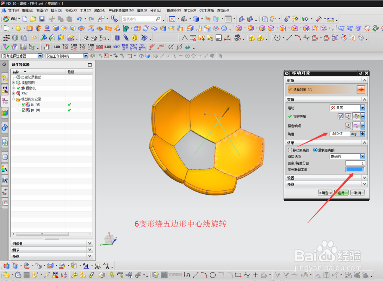
Task: Open the Insert menu
Action: (56, 10)
